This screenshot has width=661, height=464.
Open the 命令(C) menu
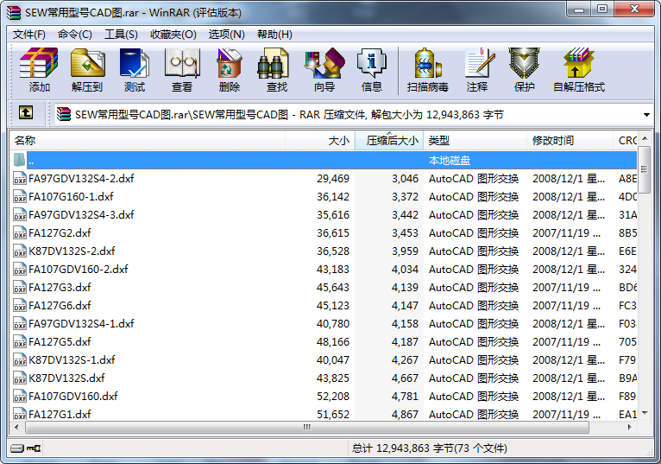click(75, 35)
